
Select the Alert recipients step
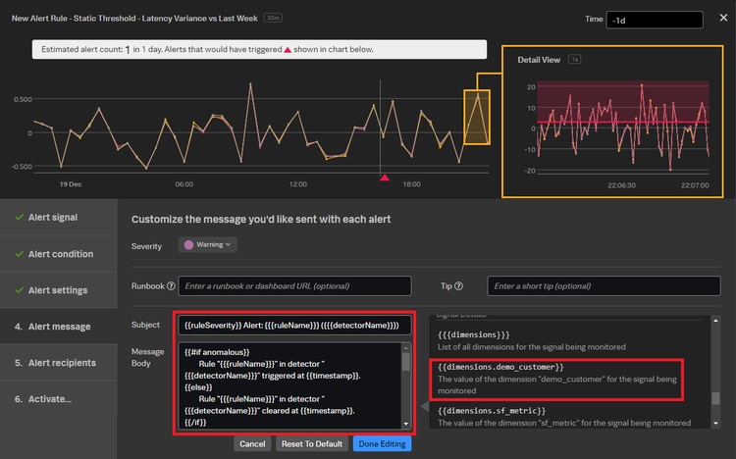pos(59,363)
